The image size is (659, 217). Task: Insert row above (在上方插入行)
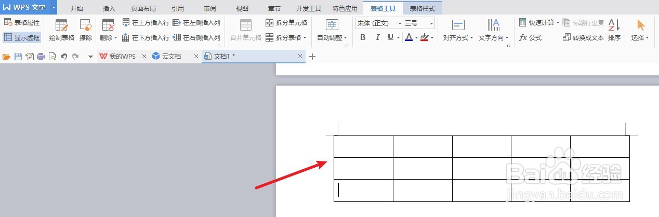[146, 23]
